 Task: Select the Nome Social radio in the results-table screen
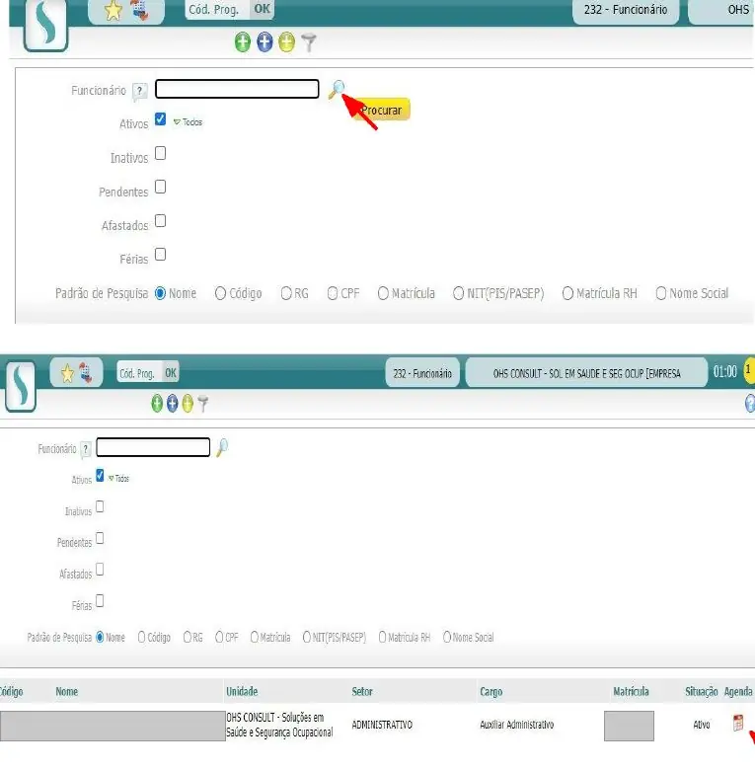click(447, 637)
